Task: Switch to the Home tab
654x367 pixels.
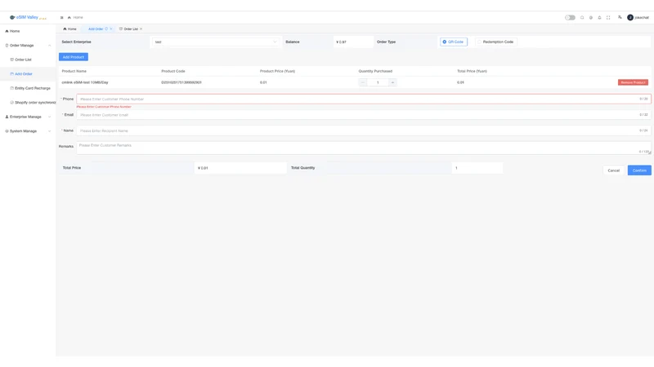Action: (69, 29)
